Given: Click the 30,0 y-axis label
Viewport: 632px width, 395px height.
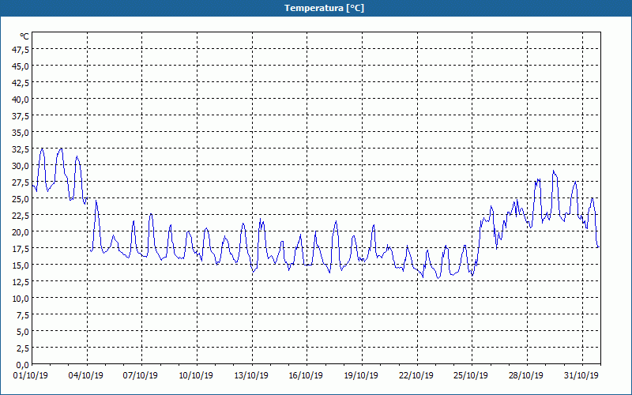Looking at the screenshot, I should point(21,166).
